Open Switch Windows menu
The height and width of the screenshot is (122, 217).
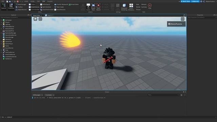(131, 7)
